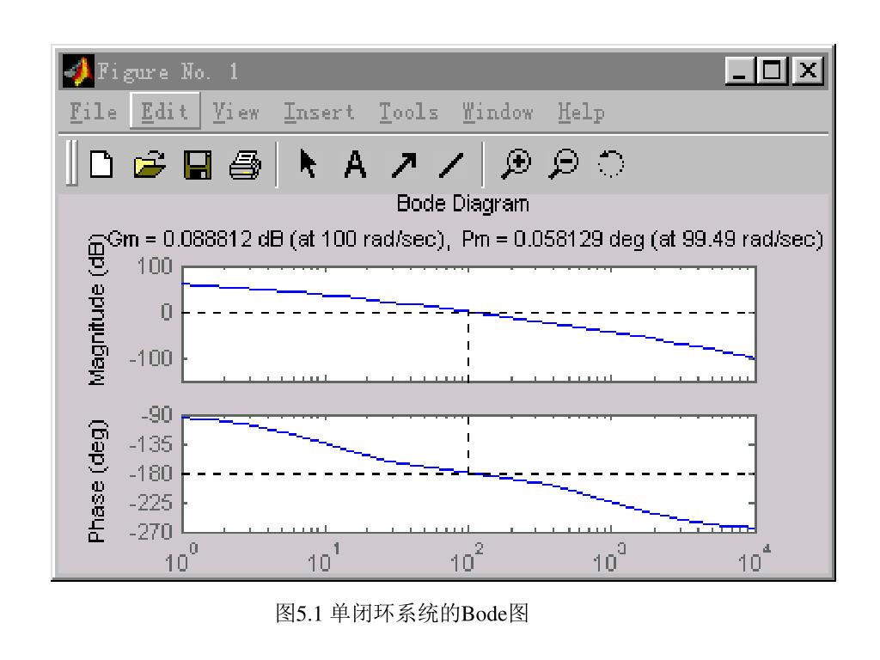Click inside the magnitude plot axes
This screenshot has height=660, width=880.
[x=469, y=324]
